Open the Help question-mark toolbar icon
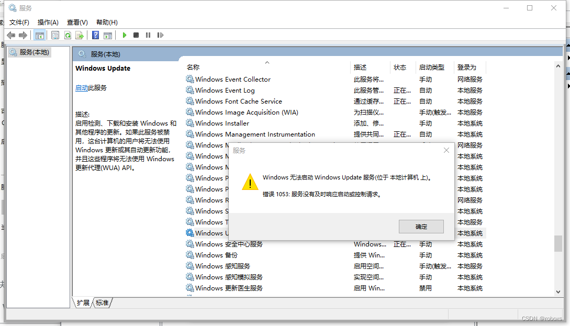The height and width of the screenshot is (326, 570). (x=96, y=35)
